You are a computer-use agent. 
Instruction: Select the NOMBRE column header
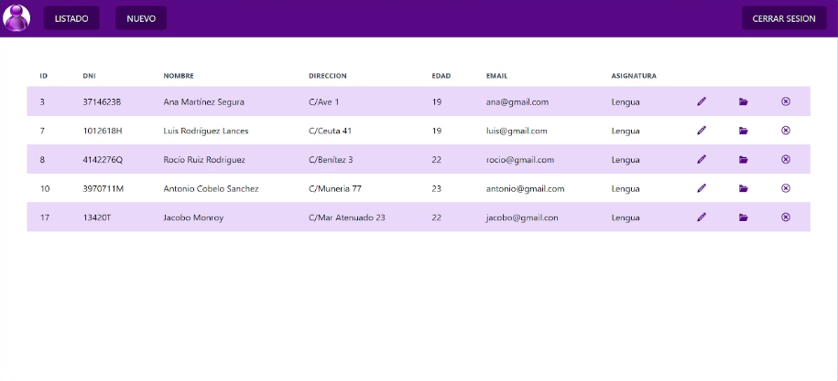pos(179,76)
